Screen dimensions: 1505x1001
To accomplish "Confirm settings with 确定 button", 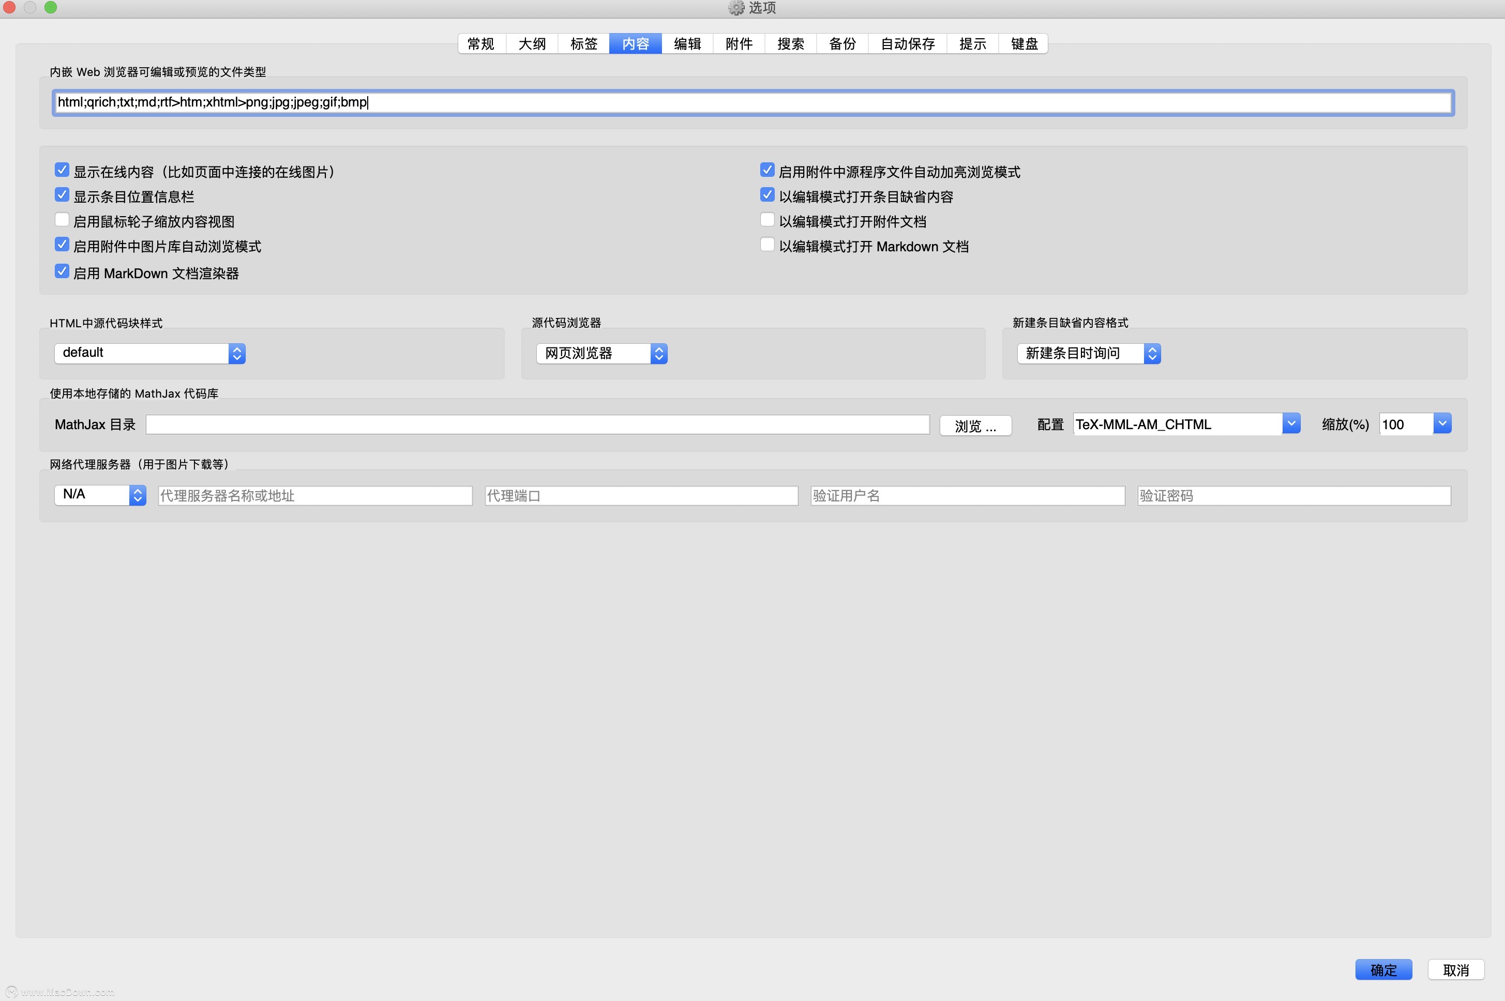I will [1383, 970].
